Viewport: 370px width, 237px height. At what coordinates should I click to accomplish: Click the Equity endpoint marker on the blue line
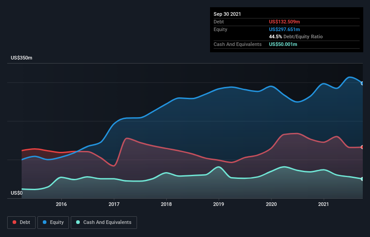point(362,83)
